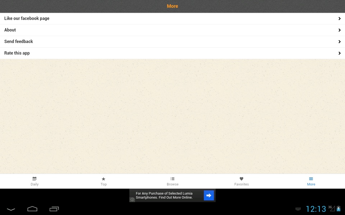This screenshot has height=215, width=345.
Task: Open the system clock showing 12:13
Action: coord(316,209)
